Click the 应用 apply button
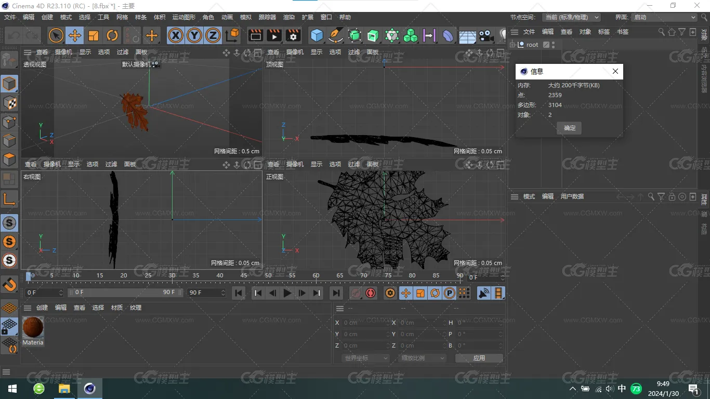The height and width of the screenshot is (399, 710). tap(479, 358)
